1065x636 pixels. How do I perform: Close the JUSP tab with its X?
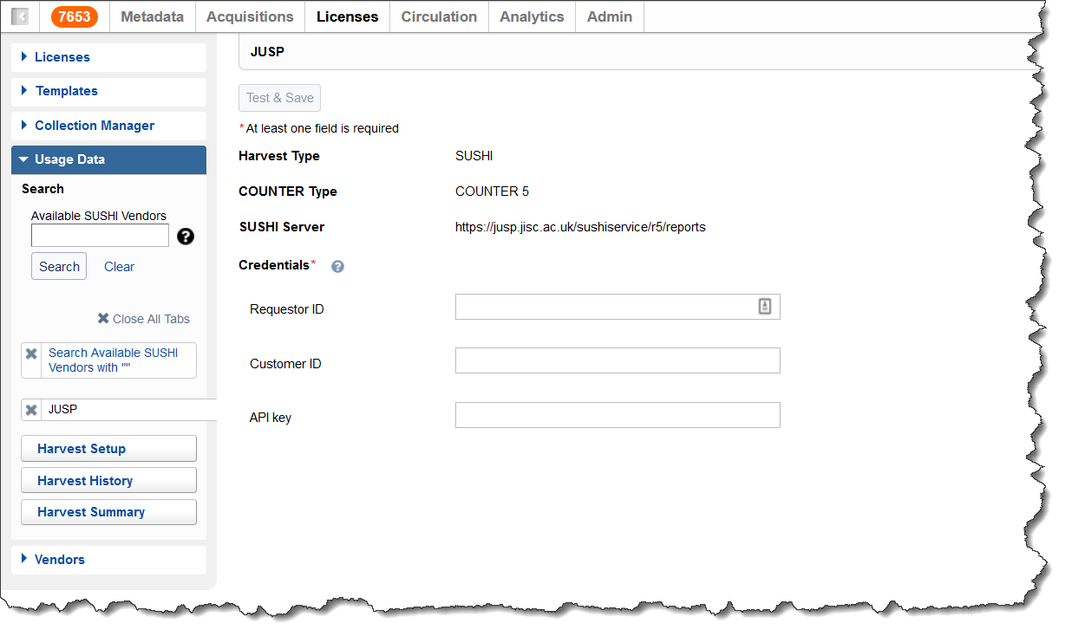pos(31,410)
